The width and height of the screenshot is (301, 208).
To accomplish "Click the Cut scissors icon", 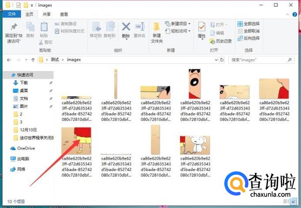I will coord(41,42).
